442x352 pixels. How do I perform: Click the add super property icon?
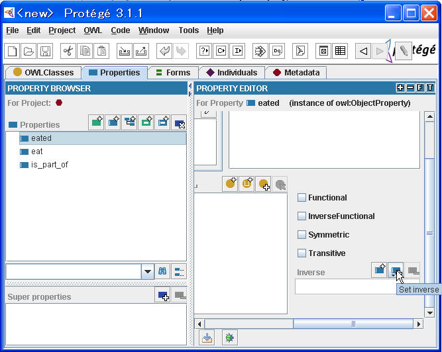pos(163,295)
